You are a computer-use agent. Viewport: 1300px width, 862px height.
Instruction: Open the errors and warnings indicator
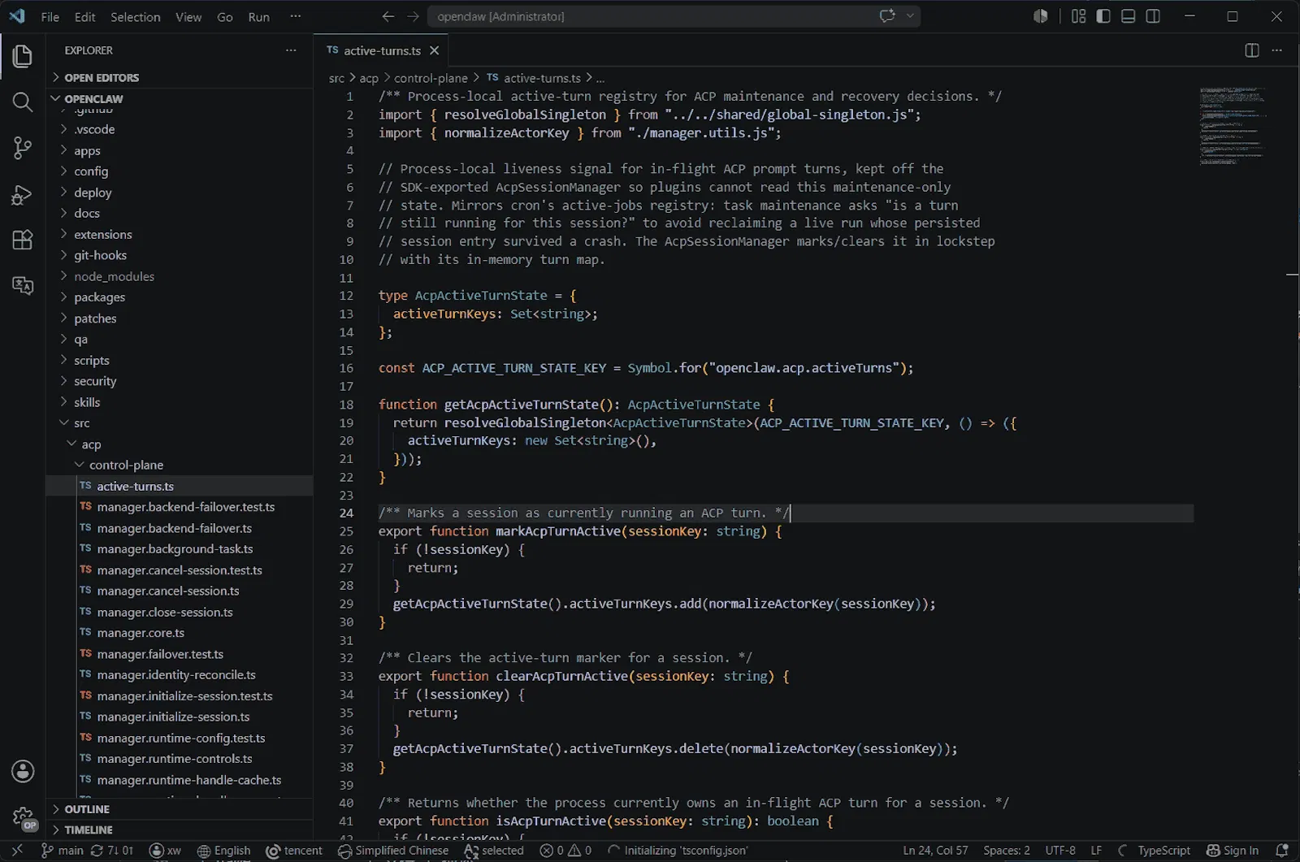[x=566, y=851]
